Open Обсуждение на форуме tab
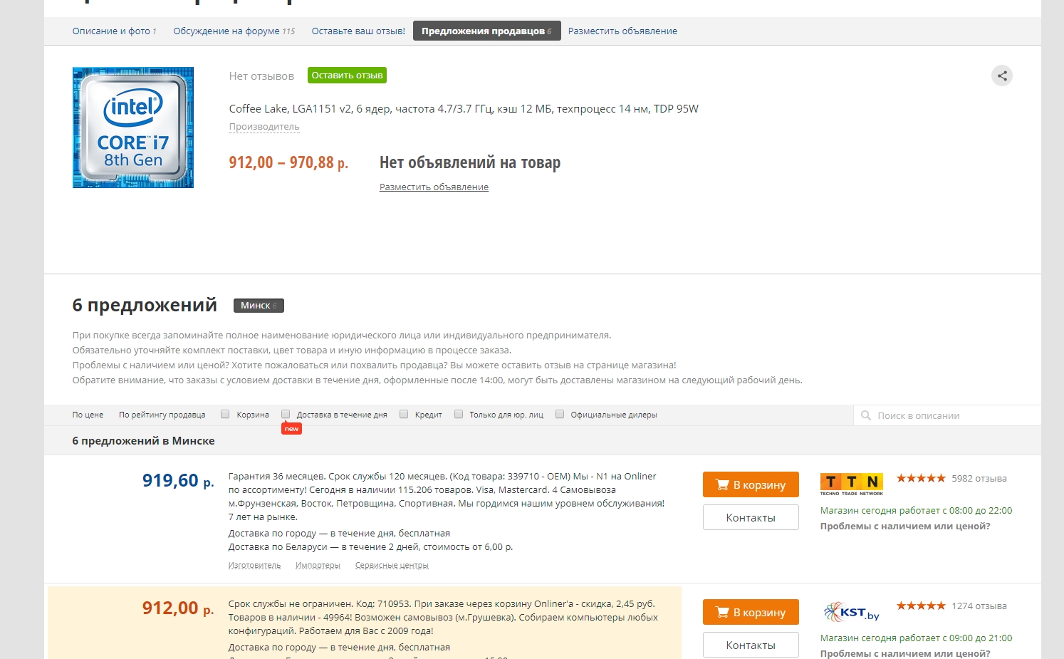The width and height of the screenshot is (1064, 659). tap(234, 31)
